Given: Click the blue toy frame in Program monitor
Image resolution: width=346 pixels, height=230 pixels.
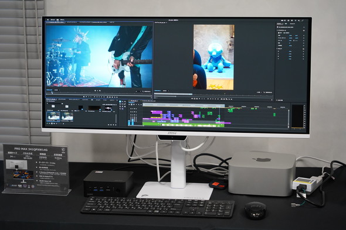Looking at the screenshot, I should point(213,57).
